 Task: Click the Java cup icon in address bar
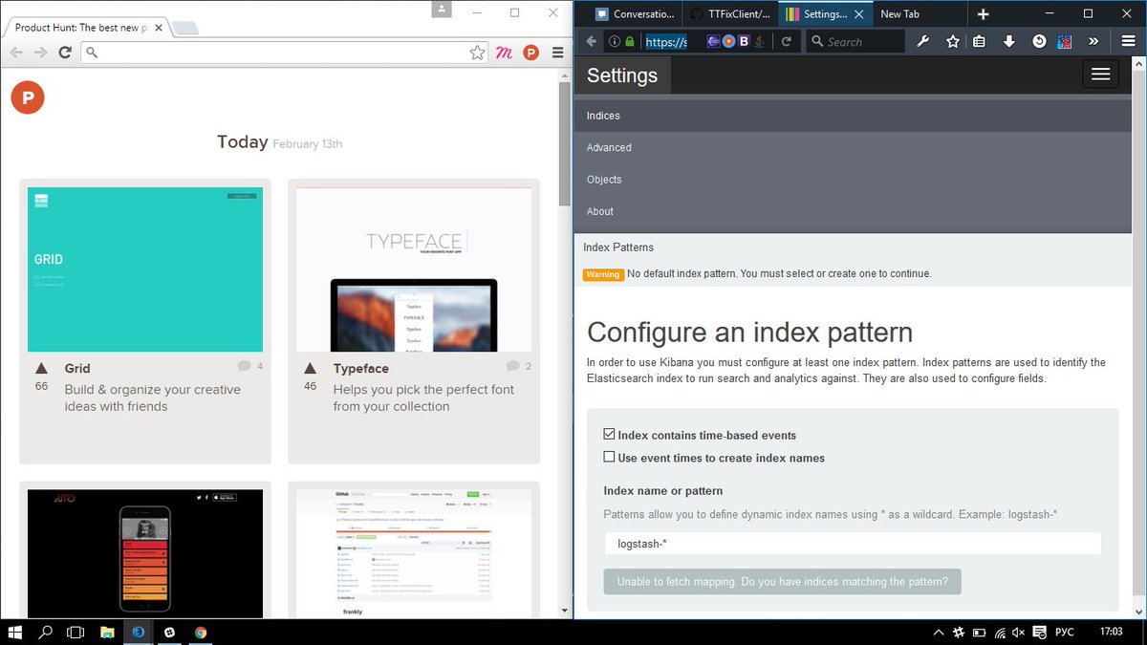[758, 41]
